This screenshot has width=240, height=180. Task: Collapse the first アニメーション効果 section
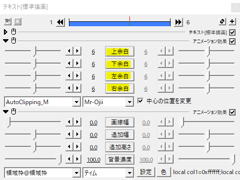pyautogui.click(x=5, y=41)
